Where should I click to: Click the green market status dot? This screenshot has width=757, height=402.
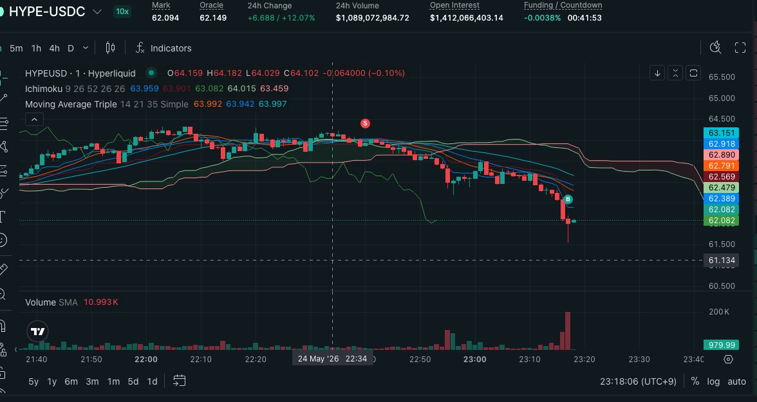(x=152, y=73)
